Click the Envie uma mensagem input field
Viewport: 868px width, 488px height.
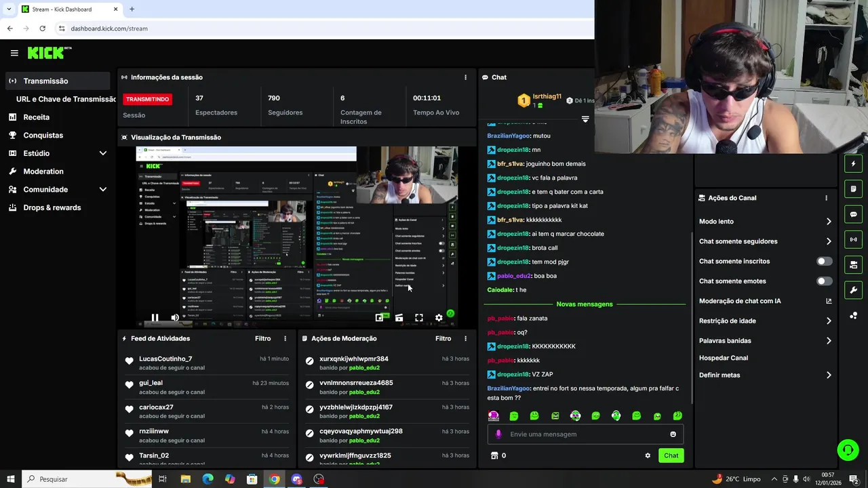click(585, 434)
